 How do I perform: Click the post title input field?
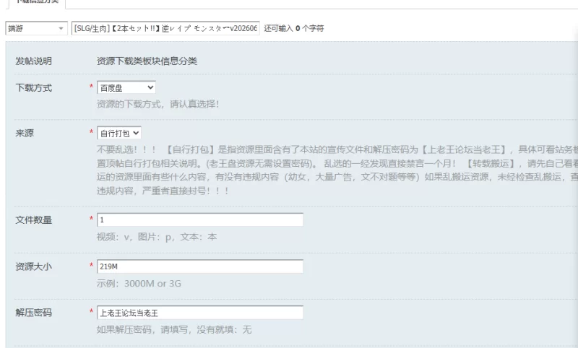[x=165, y=28]
